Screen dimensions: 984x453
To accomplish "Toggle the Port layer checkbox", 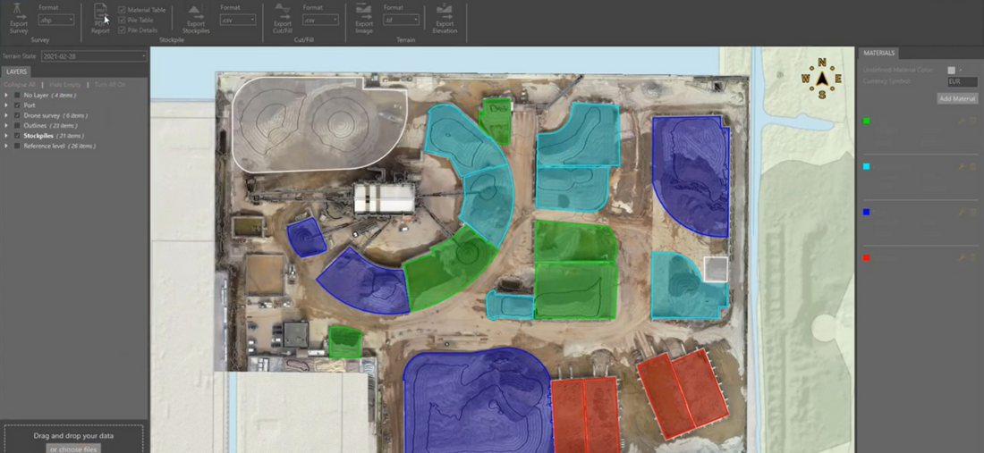I will coord(18,105).
